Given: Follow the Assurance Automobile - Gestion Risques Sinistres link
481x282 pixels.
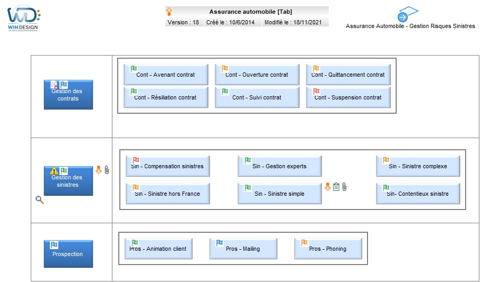Looking at the screenshot, I should 410,26.
